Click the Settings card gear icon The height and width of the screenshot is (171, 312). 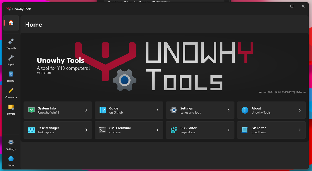(x=174, y=110)
